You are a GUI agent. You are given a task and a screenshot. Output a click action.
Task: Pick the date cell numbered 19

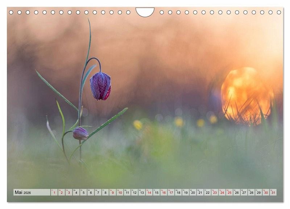tap(186, 192)
